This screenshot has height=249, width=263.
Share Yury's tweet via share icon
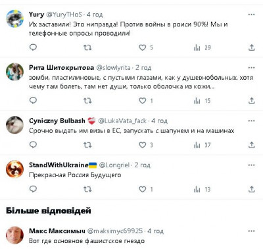pyautogui.click(x=252, y=47)
